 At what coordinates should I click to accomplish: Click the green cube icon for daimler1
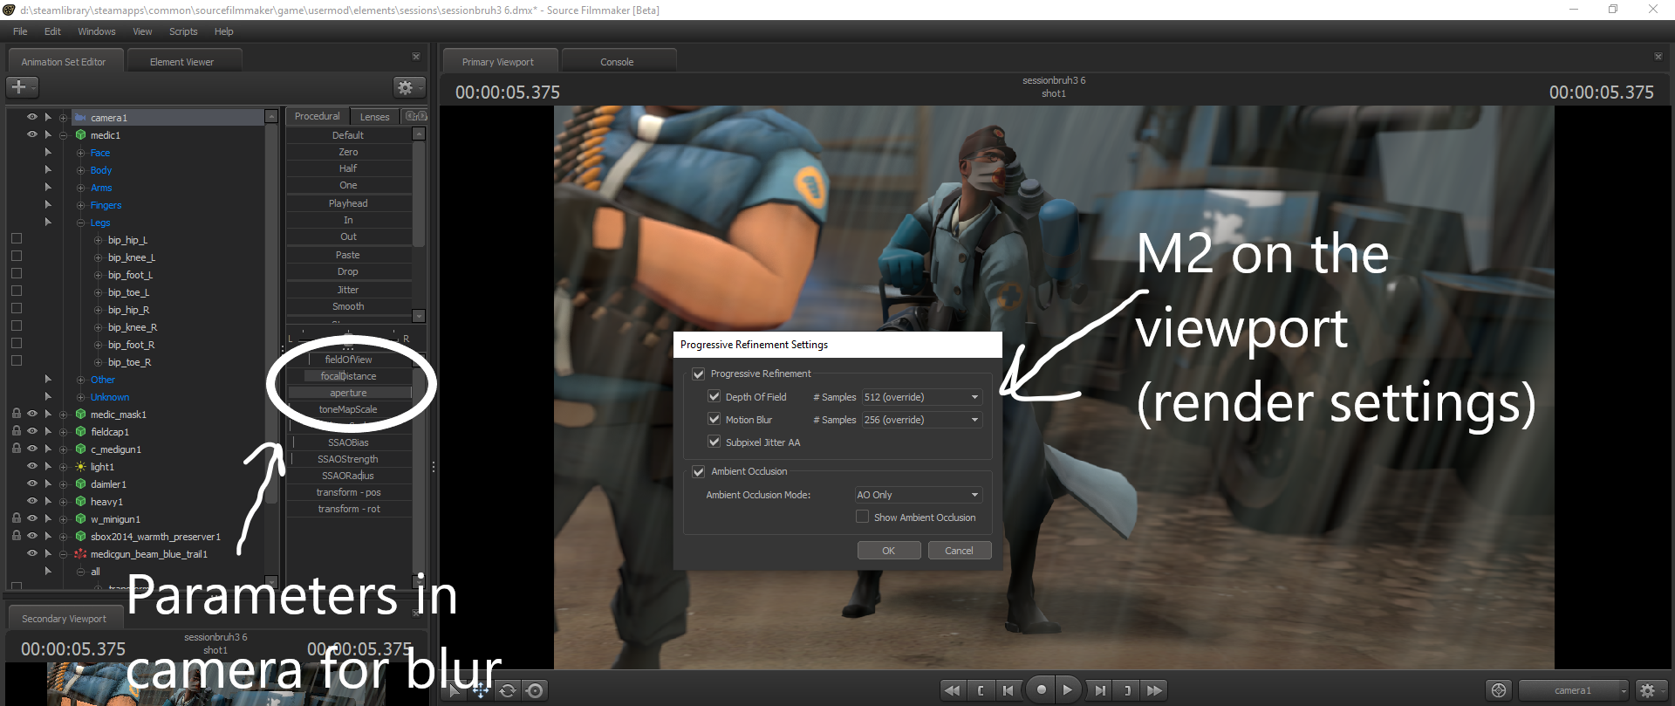point(80,484)
